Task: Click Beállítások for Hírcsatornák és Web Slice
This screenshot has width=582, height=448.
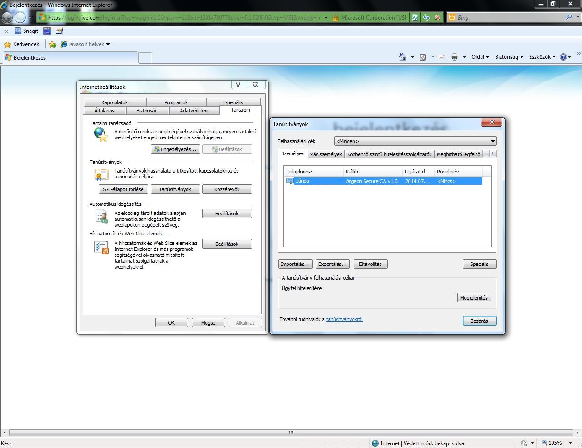Action: point(227,244)
